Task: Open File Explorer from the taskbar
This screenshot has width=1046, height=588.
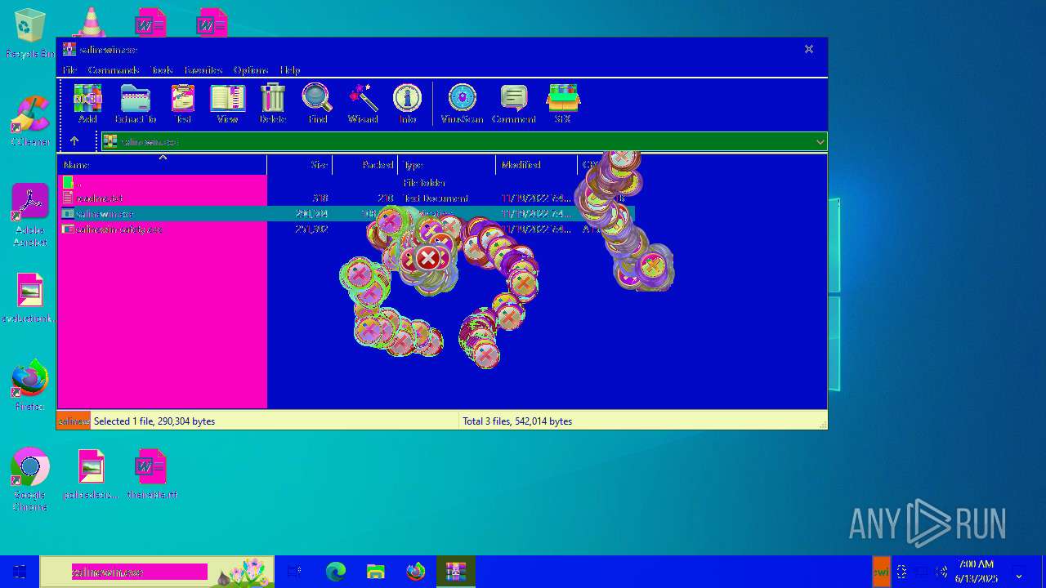Action: (376, 572)
